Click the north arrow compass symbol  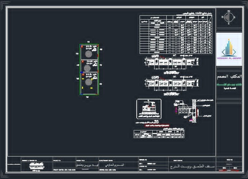tap(229, 17)
